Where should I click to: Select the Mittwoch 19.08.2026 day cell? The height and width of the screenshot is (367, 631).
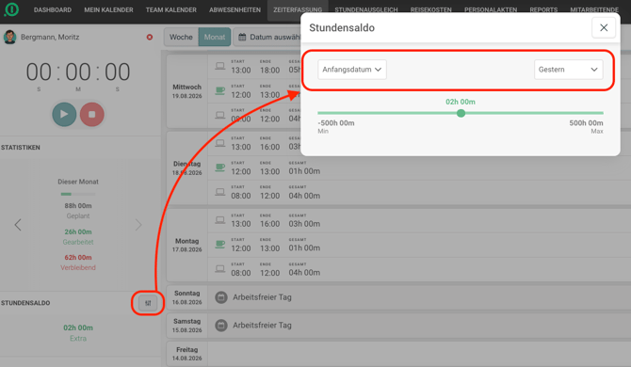[186, 91]
